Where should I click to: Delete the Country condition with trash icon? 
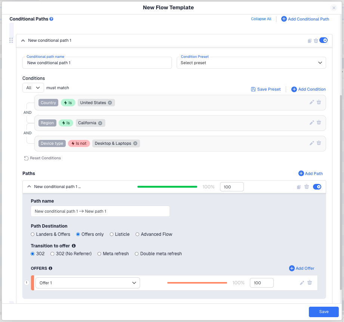click(319, 102)
